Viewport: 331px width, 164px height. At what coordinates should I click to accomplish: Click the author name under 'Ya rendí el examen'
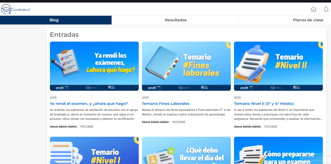pos(63,127)
